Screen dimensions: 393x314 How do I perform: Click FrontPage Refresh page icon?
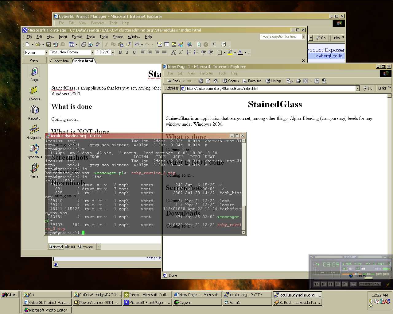tap(199, 44)
